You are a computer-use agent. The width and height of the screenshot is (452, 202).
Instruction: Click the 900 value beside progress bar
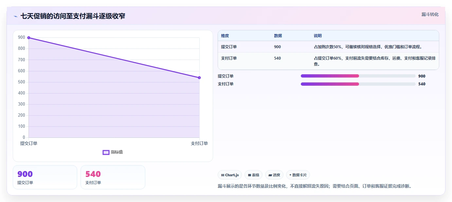[422, 76]
